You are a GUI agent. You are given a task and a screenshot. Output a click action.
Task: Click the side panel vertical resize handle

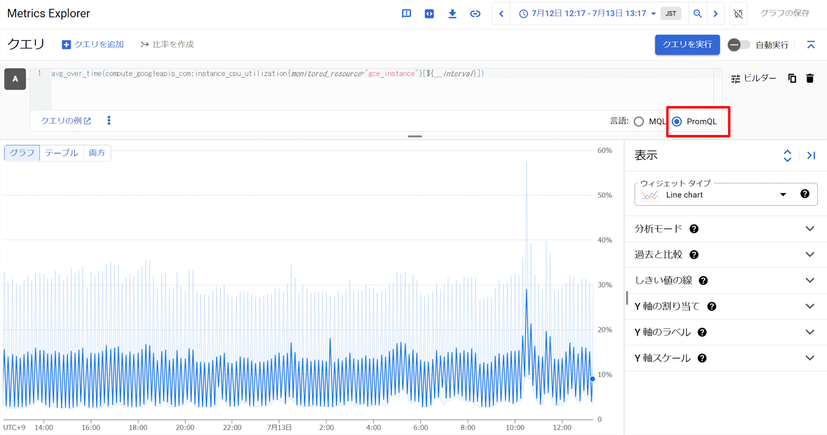pyautogui.click(x=627, y=298)
